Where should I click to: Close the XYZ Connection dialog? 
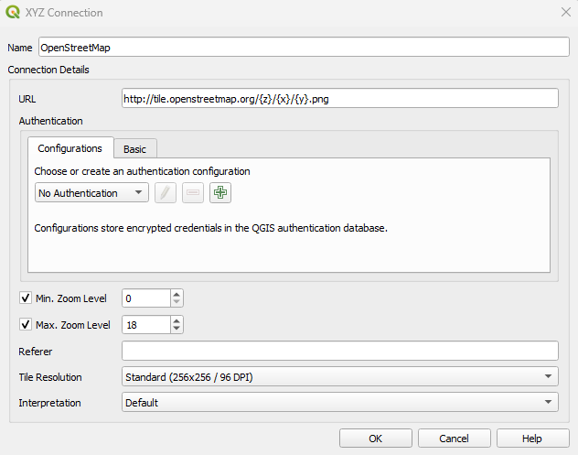566,12
